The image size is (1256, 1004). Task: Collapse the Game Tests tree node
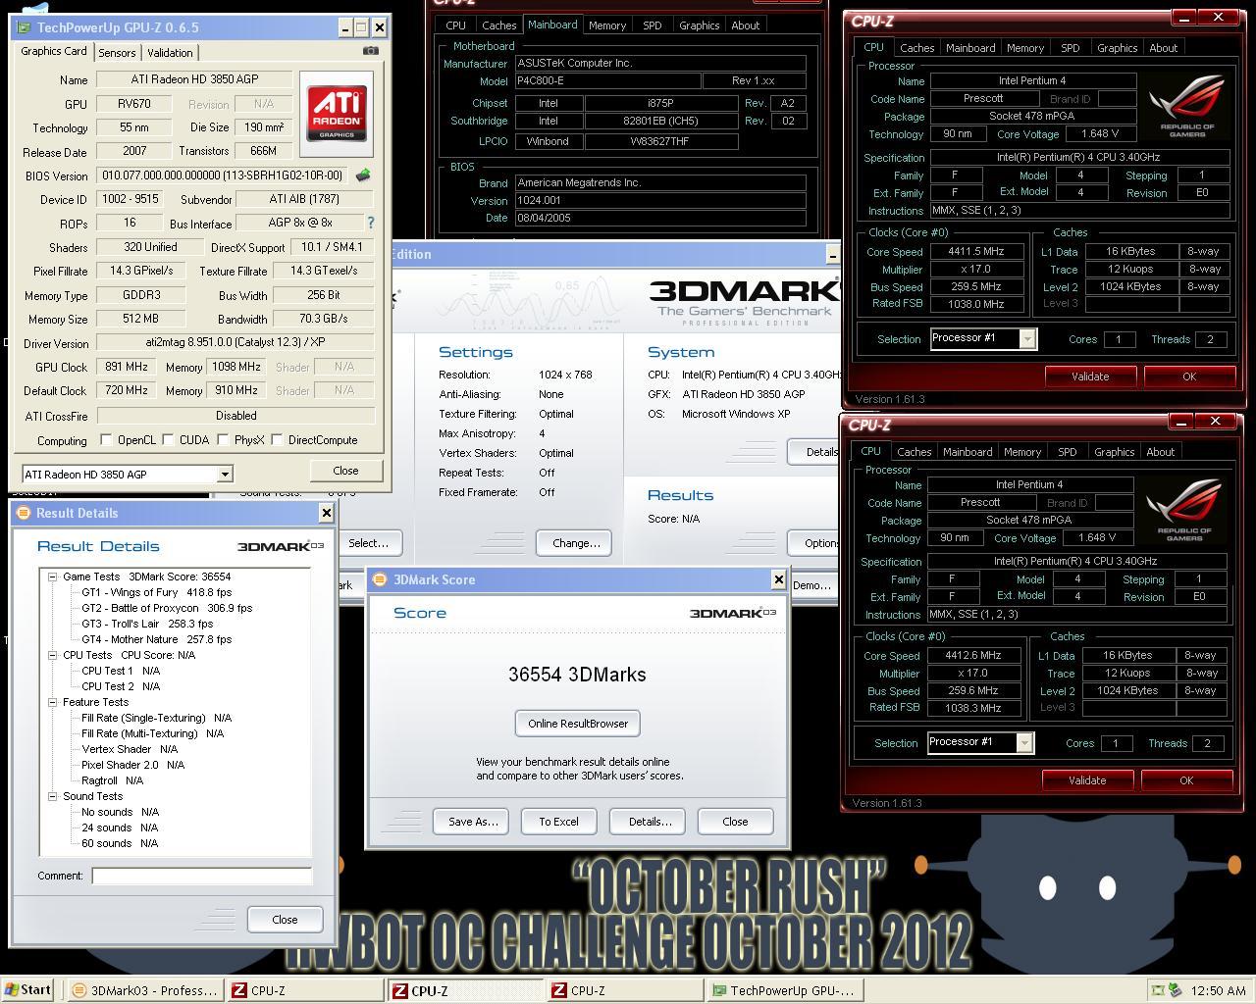53,577
